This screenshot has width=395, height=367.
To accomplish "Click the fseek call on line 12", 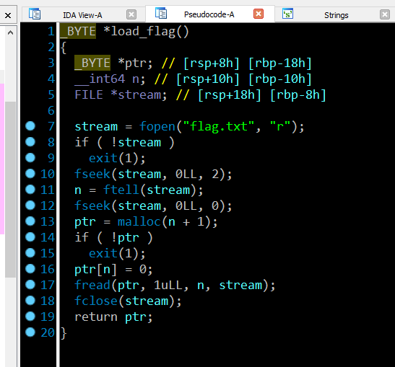I will (x=92, y=205).
